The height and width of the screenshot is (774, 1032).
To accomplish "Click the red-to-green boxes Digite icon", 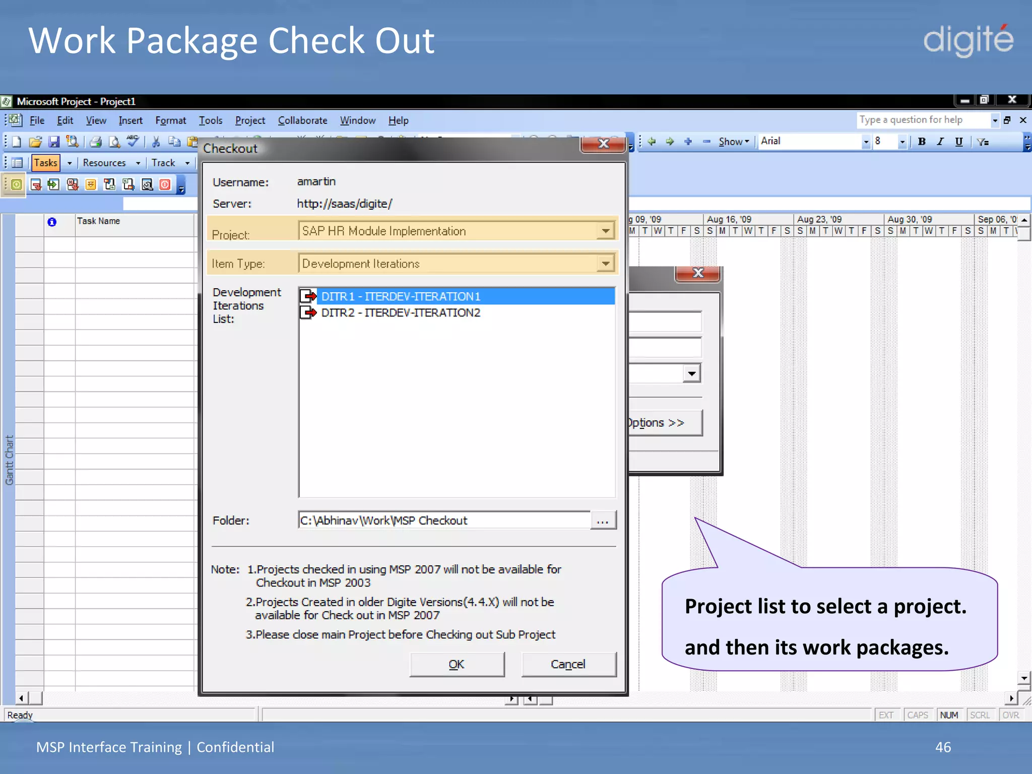I will click(x=109, y=184).
